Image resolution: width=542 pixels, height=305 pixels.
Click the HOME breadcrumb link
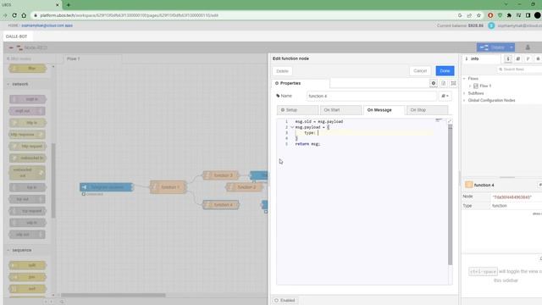[x=14, y=25]
